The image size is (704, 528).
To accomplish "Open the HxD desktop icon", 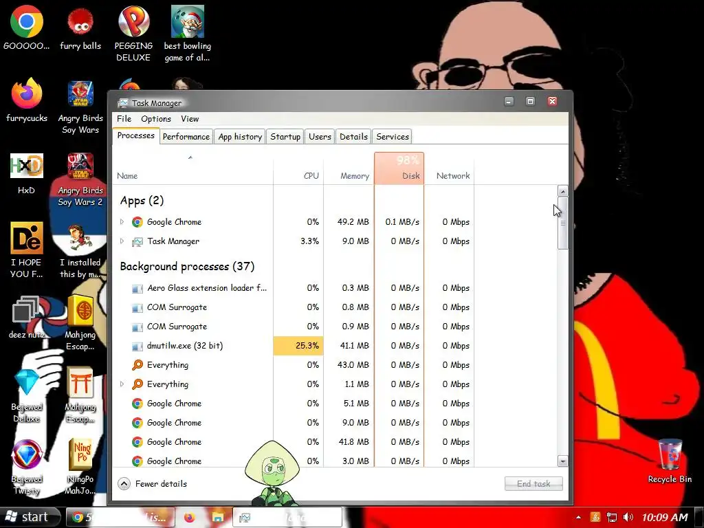I will (x=27, y=173).
